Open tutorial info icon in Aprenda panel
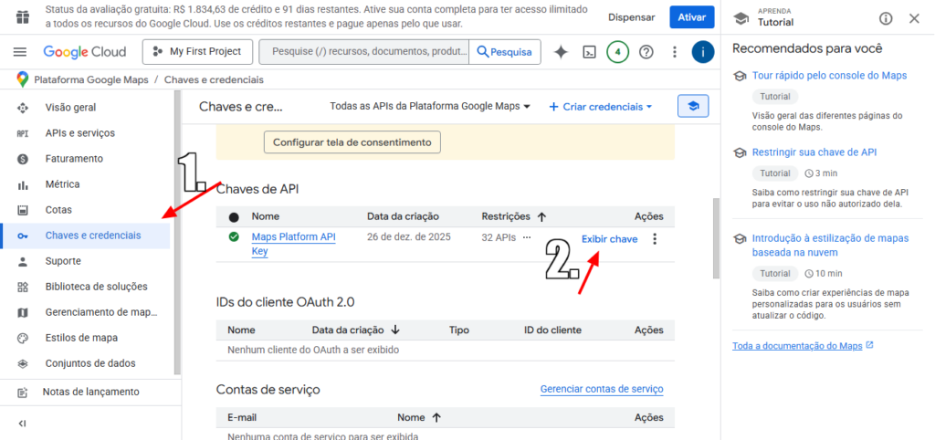 [886, 18]
